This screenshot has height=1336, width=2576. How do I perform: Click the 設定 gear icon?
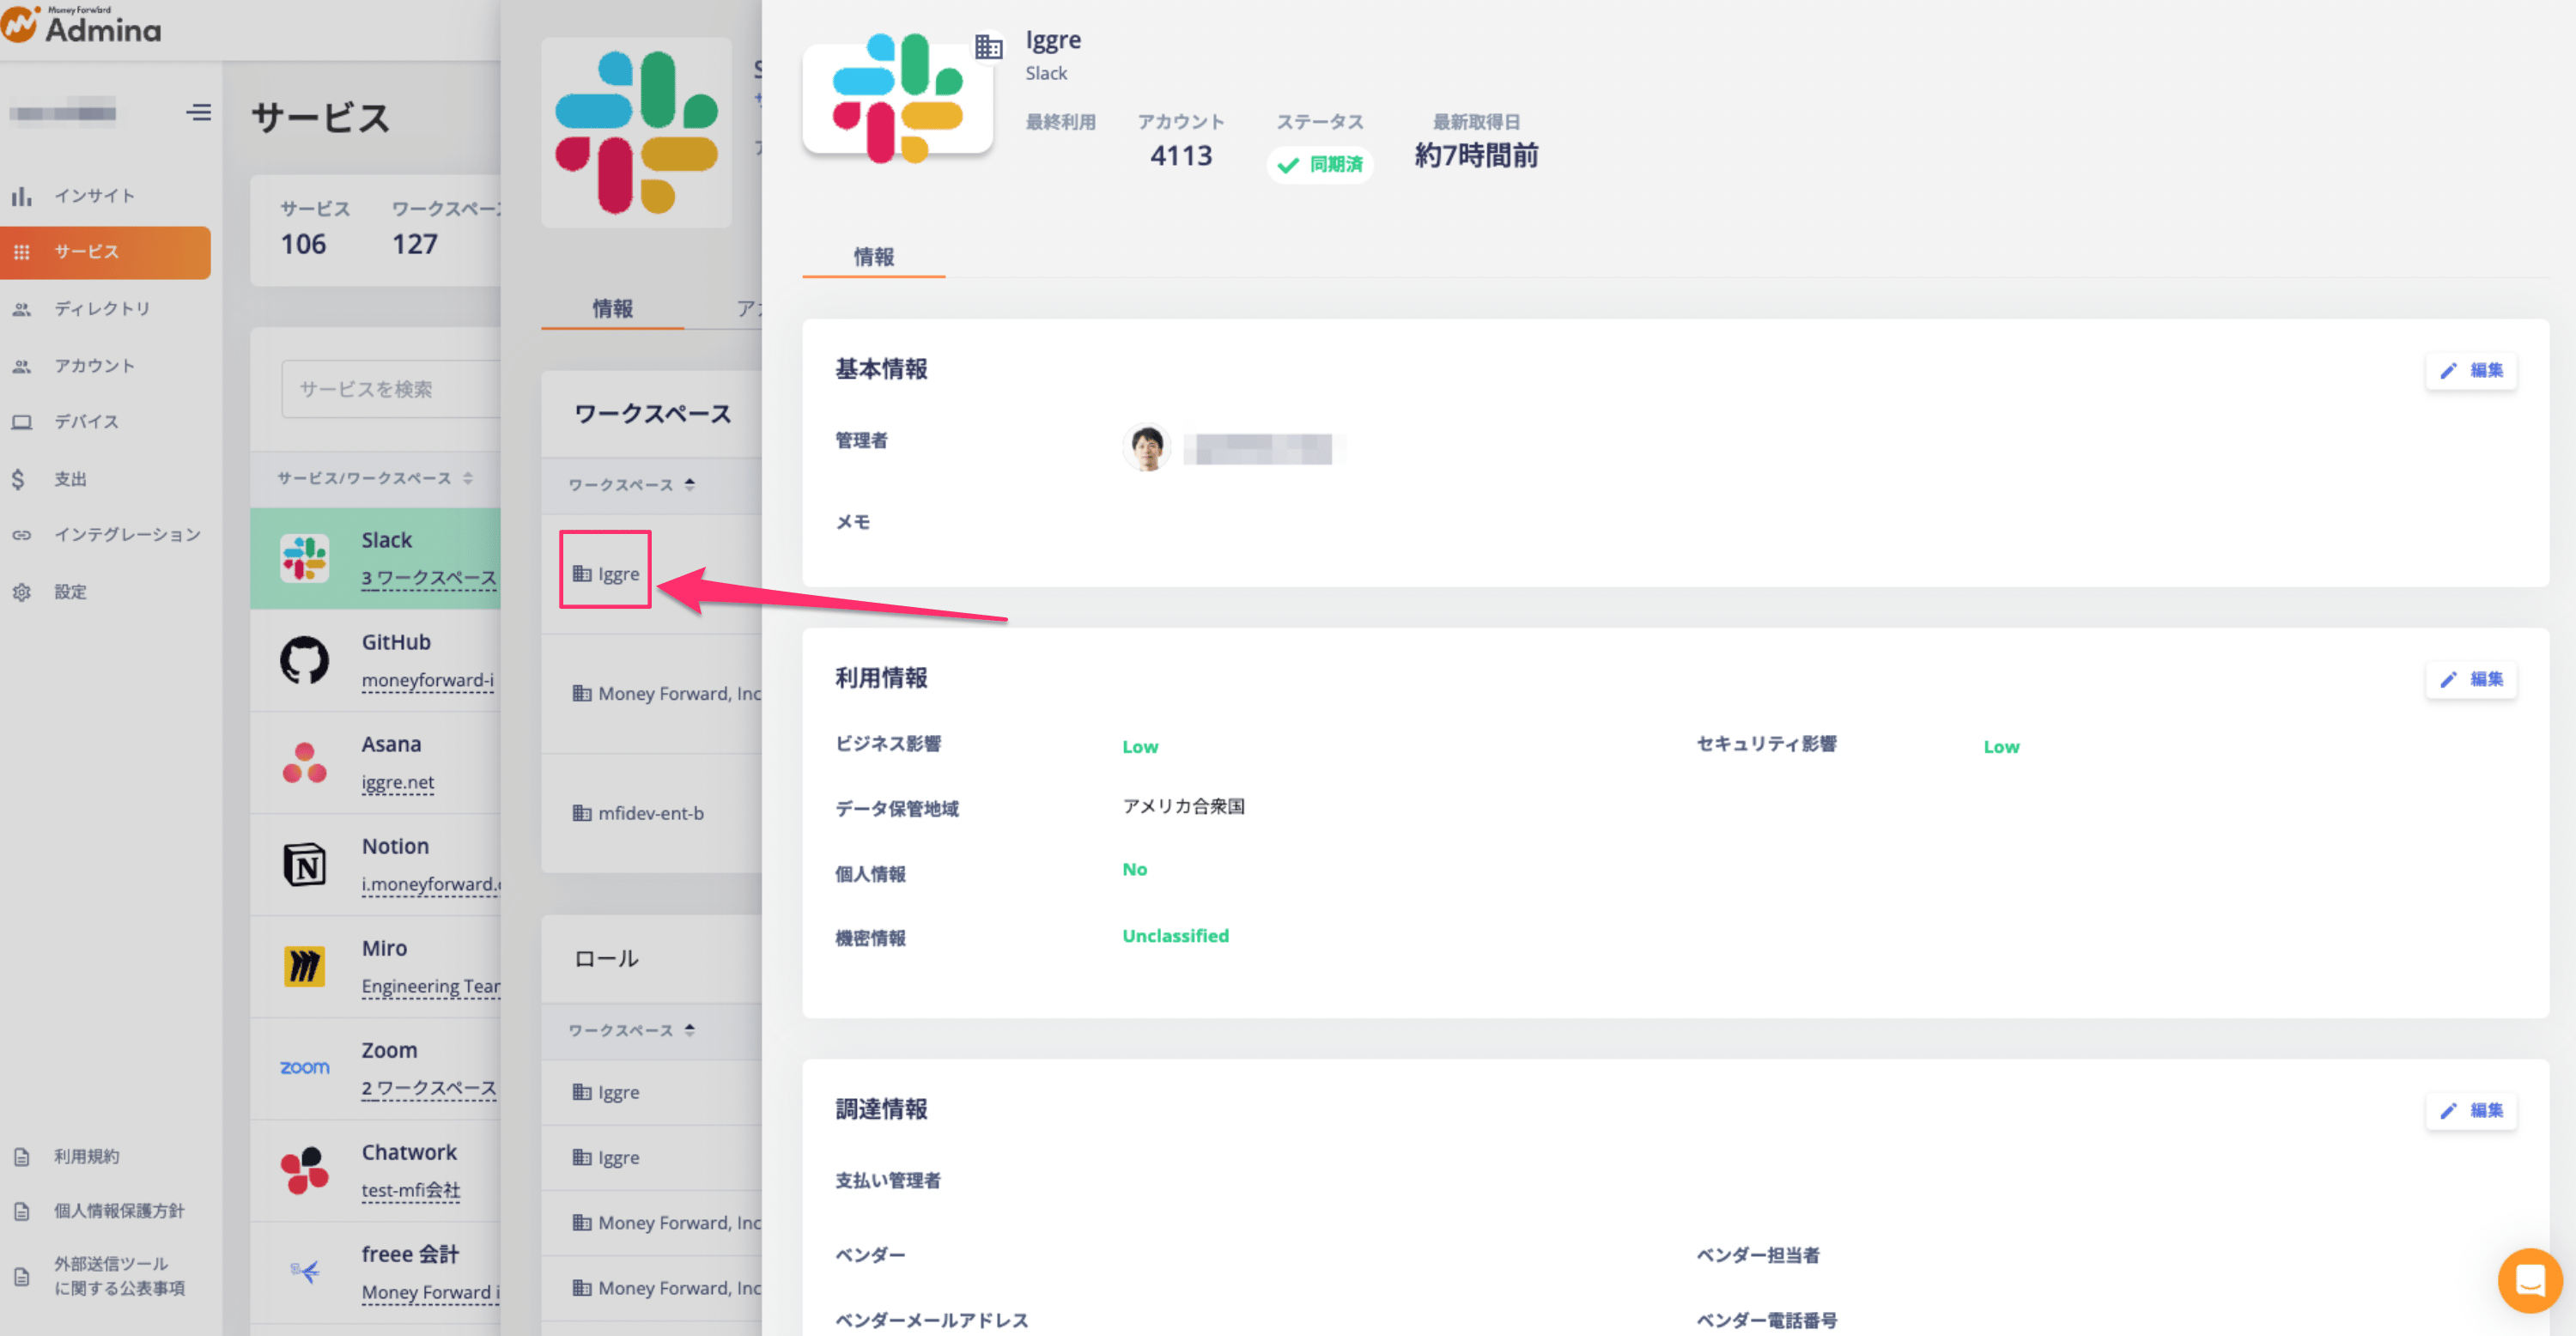tap(22, 592)
